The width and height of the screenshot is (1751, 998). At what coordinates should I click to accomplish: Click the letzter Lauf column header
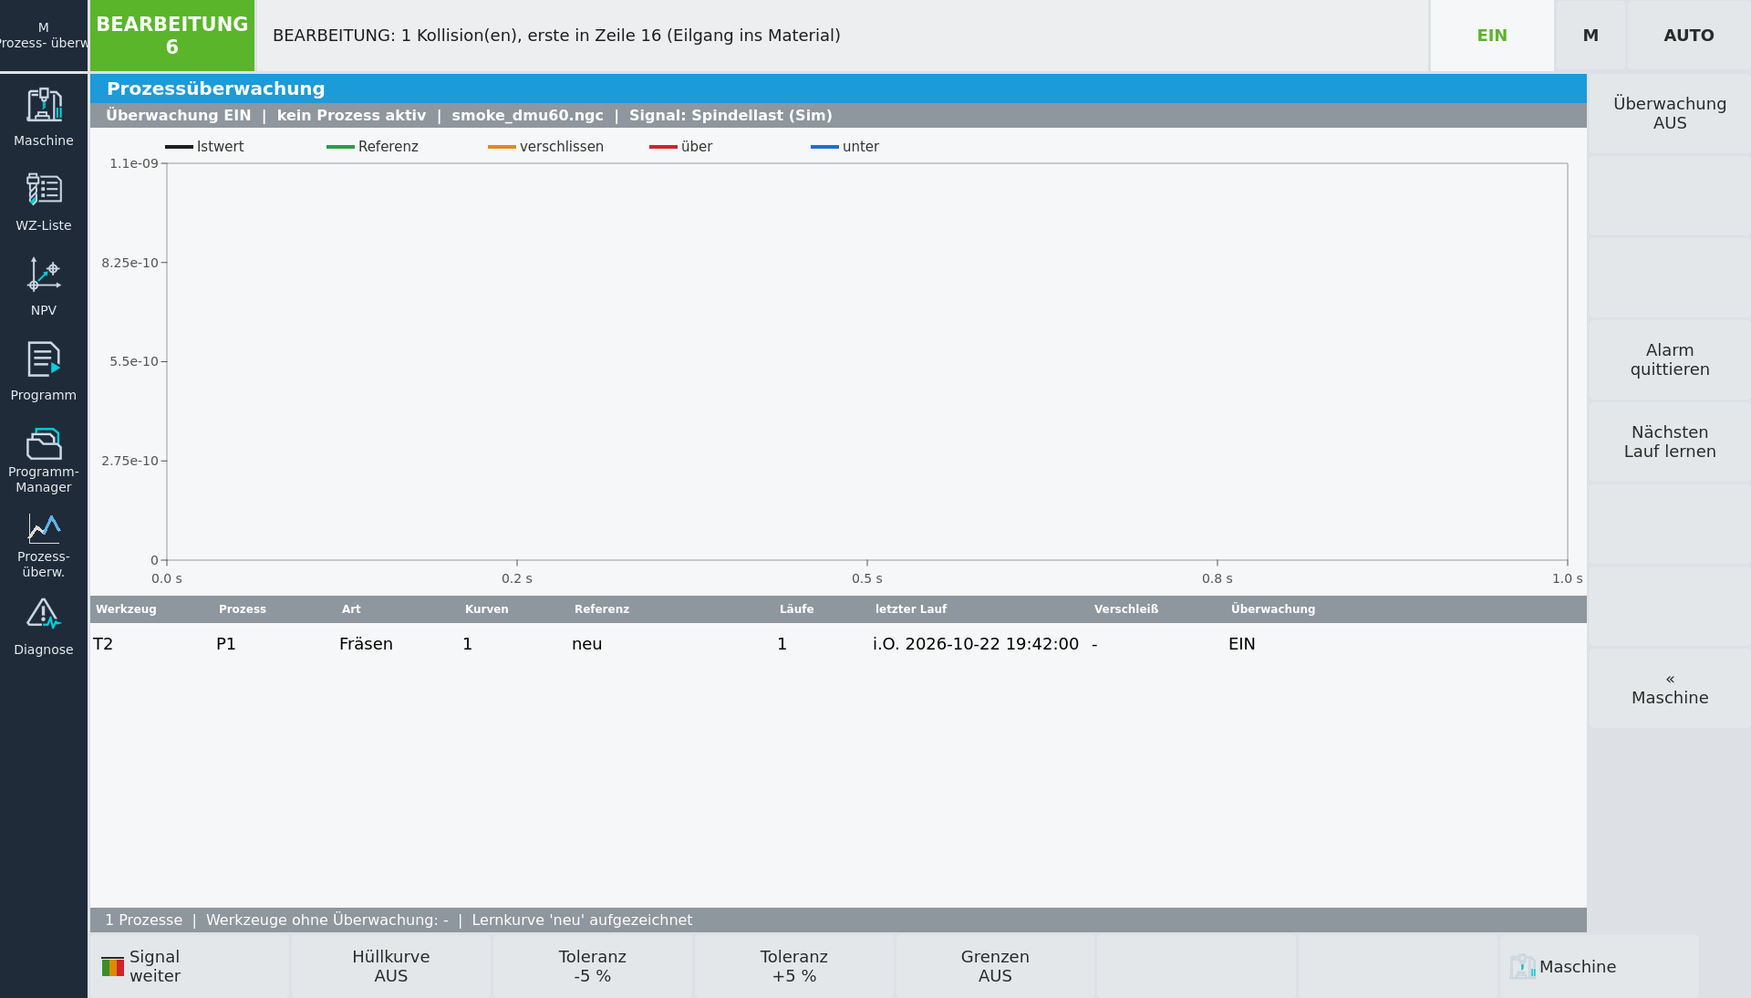tap(911, 609)
